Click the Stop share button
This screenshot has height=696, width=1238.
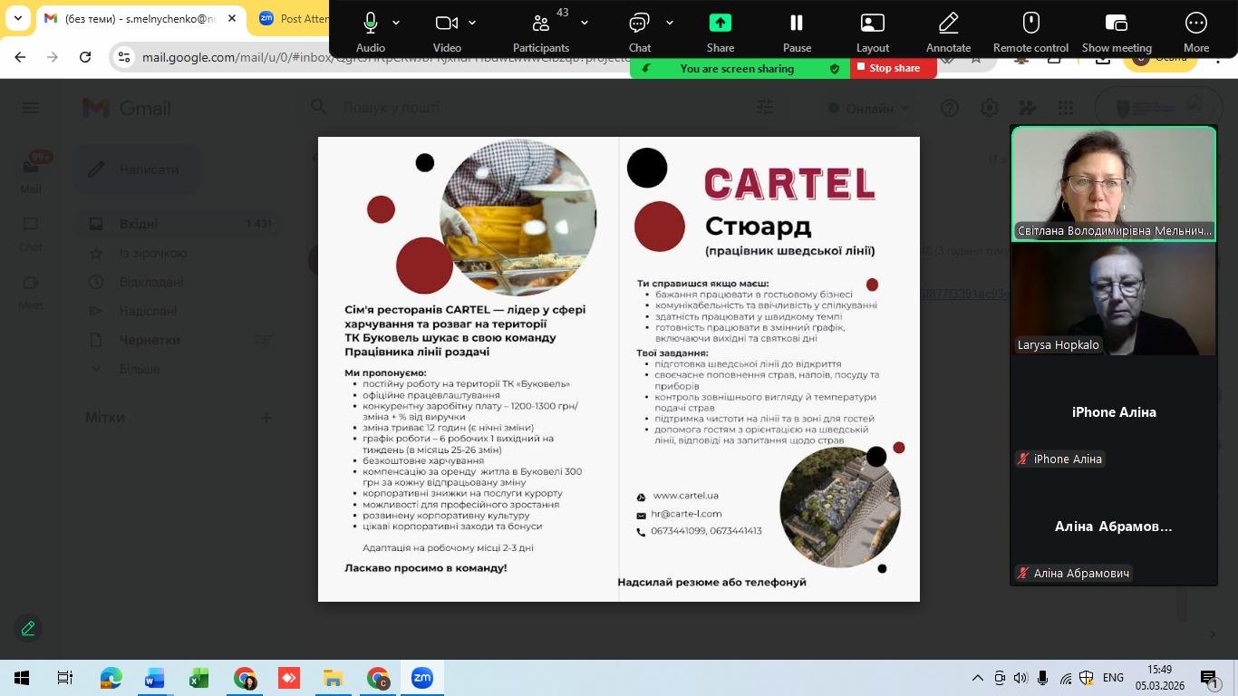click(x=894, y=68)
